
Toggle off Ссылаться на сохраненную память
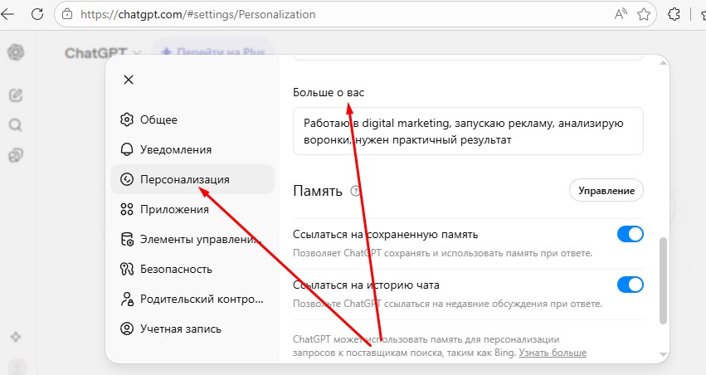pyautogui.click(x=630, y=234)
